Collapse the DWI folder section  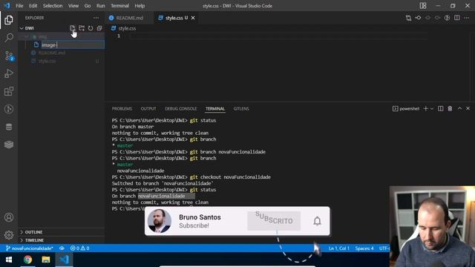tap(22, 28)
